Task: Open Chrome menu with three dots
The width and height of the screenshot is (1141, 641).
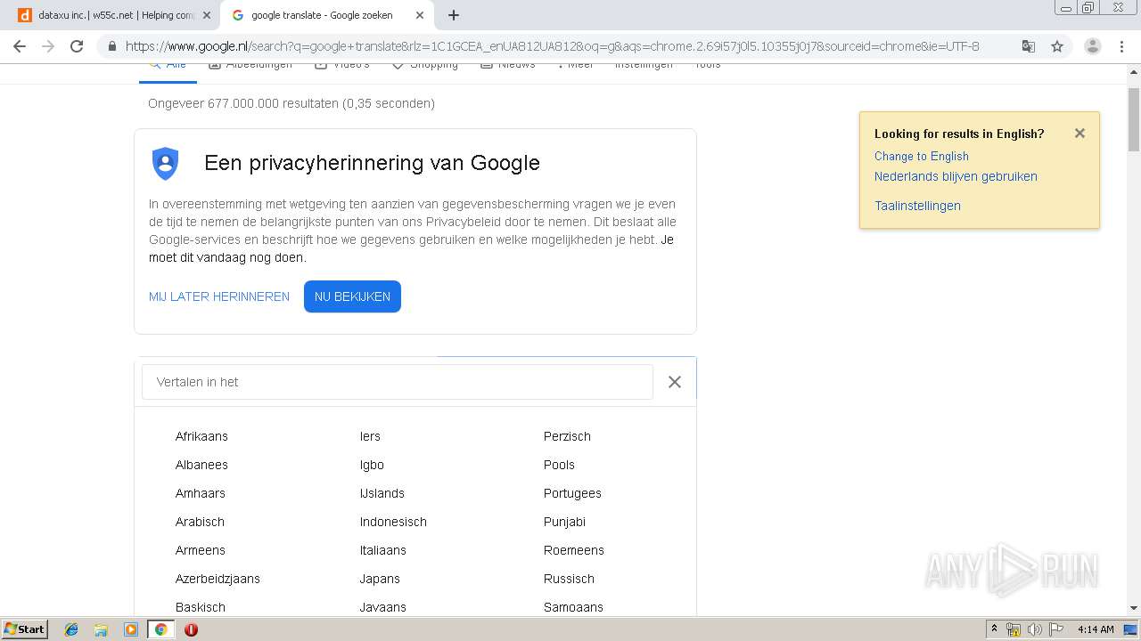Action: (x=1121, y=46)
